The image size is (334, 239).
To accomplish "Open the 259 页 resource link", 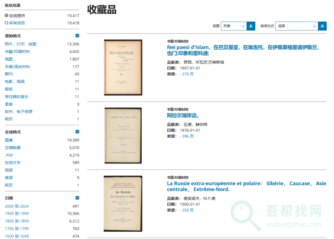I will point(187,210).
